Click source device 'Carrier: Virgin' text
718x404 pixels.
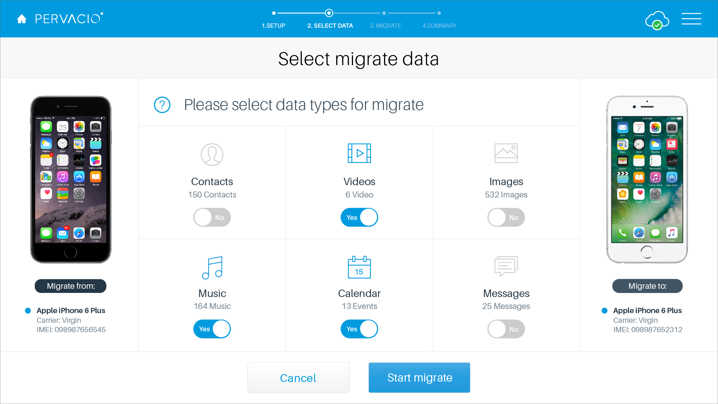click(59, 321)
